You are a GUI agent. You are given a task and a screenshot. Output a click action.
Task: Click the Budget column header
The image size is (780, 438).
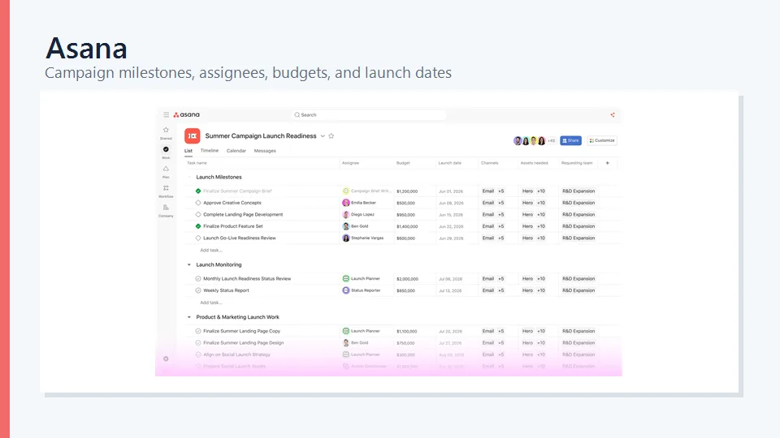click(403, 163)
